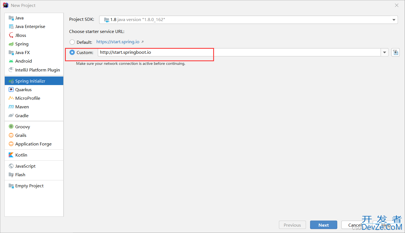Click the JBoss label
Screen dimensions: 405x233
tap(21, 35)
